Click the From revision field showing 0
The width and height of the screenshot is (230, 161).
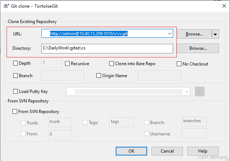coord(60,135)
